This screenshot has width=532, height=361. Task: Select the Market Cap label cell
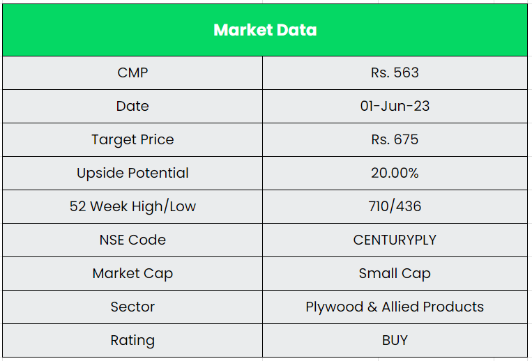[x=132, y=273]
